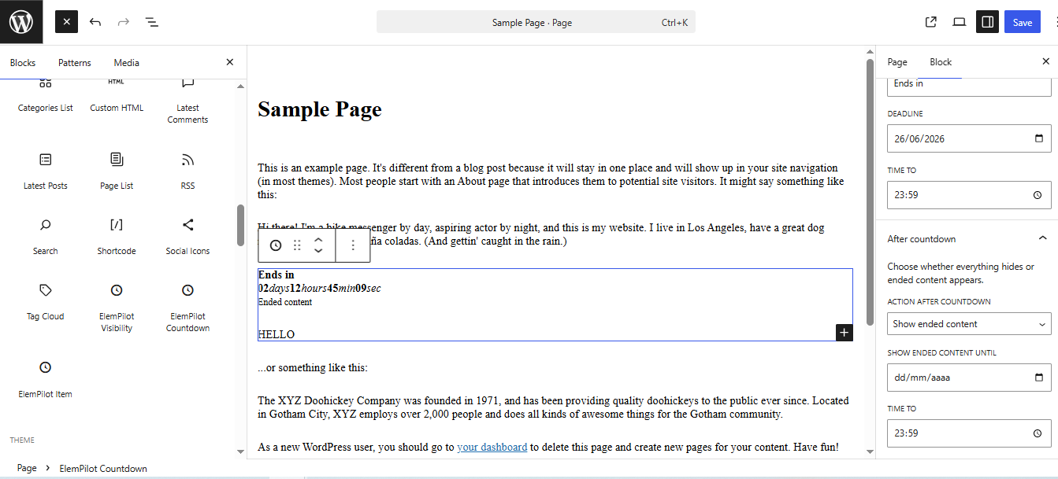Insert the Latest Comments block

point(187,101)
